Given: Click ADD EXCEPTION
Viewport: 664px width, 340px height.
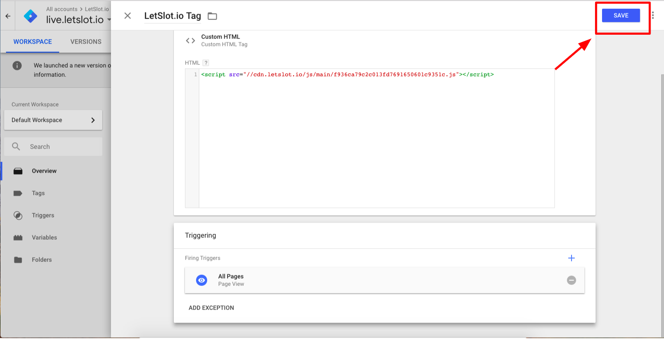Looking at the screenshot, I should point(211,308).
